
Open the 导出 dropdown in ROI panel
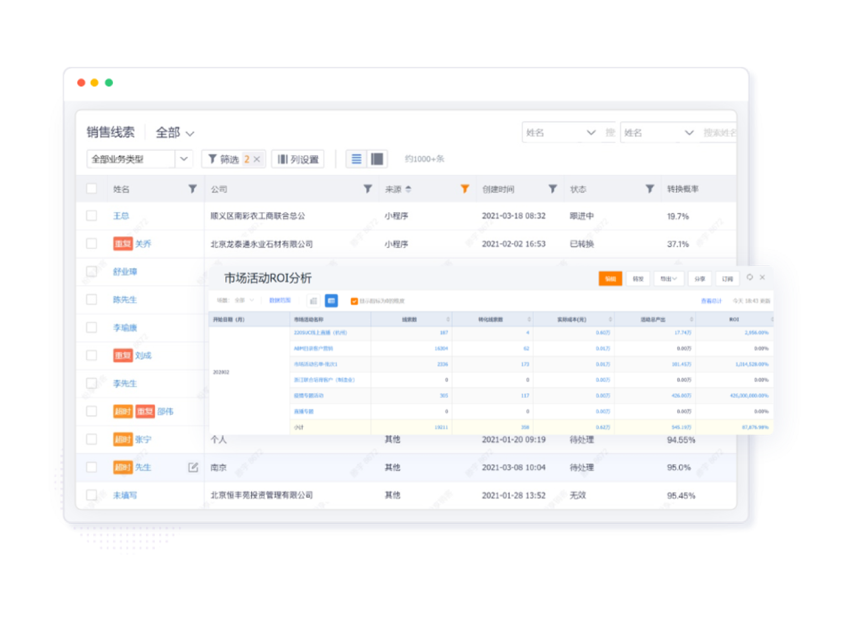point(668,279)
